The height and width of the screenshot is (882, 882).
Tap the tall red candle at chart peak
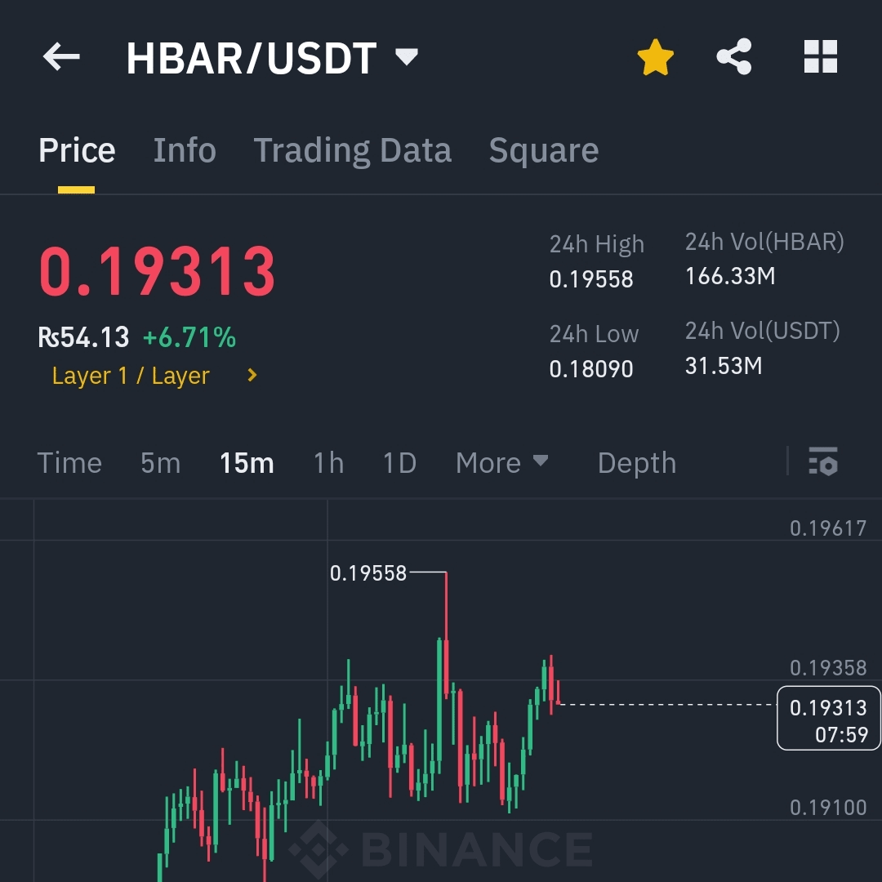pos(446,635)
